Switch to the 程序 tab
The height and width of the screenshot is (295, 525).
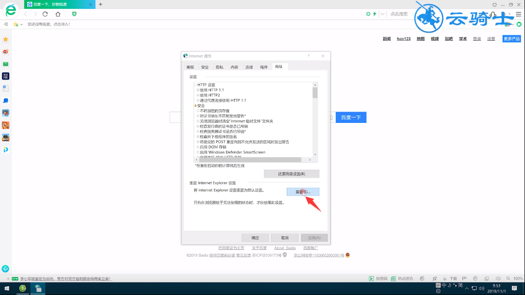(264, 67)
